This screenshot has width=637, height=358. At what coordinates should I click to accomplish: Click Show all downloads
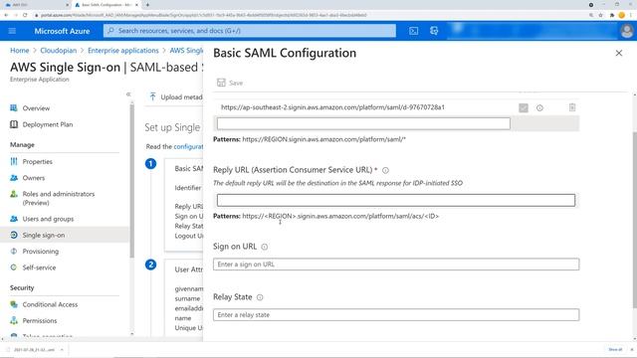[x=615, y=349]
